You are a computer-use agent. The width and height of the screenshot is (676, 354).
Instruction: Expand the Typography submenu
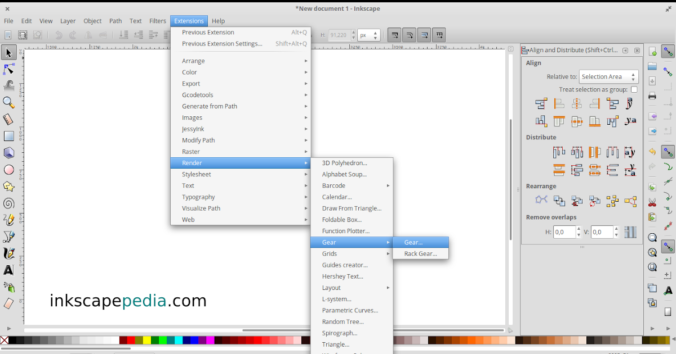coord(241,197)
